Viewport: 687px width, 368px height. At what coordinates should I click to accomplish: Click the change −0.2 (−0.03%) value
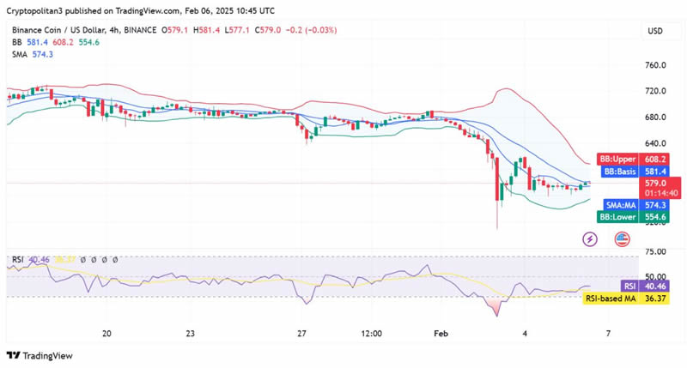311,30
